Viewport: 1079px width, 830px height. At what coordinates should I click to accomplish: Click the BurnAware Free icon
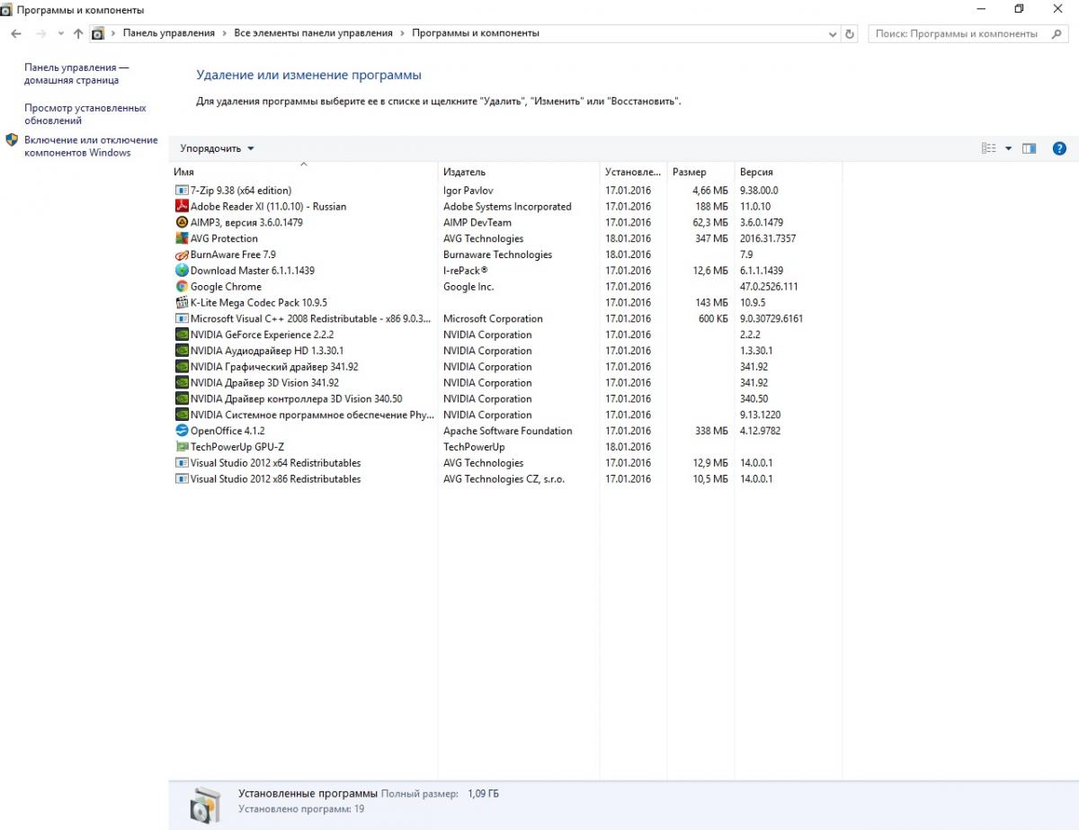coord(182,254)
